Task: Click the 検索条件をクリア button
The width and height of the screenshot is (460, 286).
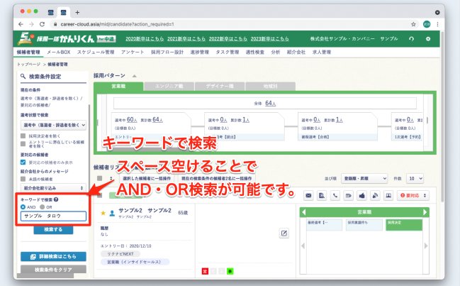Action: 53,270
